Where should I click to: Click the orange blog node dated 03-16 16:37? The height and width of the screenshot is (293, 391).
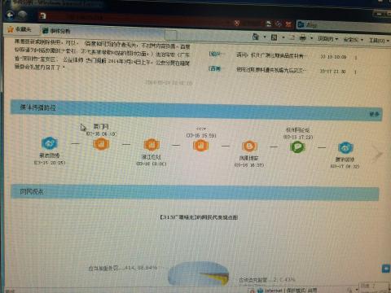coord(249,146)
